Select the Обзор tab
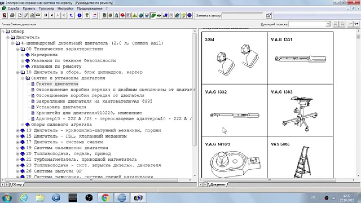 17,185
